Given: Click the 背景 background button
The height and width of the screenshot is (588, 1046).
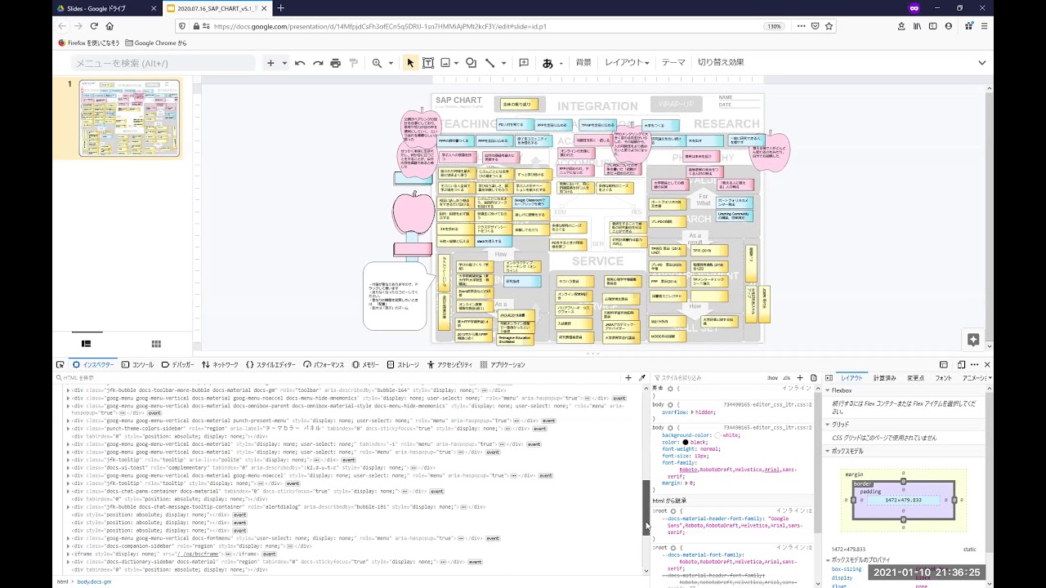Looking at the screenshot, I should 583,63.
